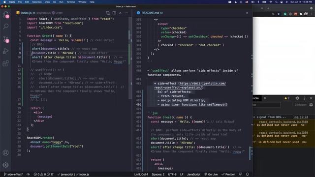315x177 pixels.
Task: Open the Terminal menu
Action: [x=71, y=2]
